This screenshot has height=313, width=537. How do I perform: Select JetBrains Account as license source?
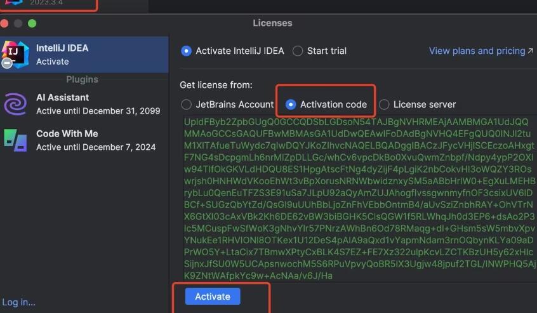186,104
